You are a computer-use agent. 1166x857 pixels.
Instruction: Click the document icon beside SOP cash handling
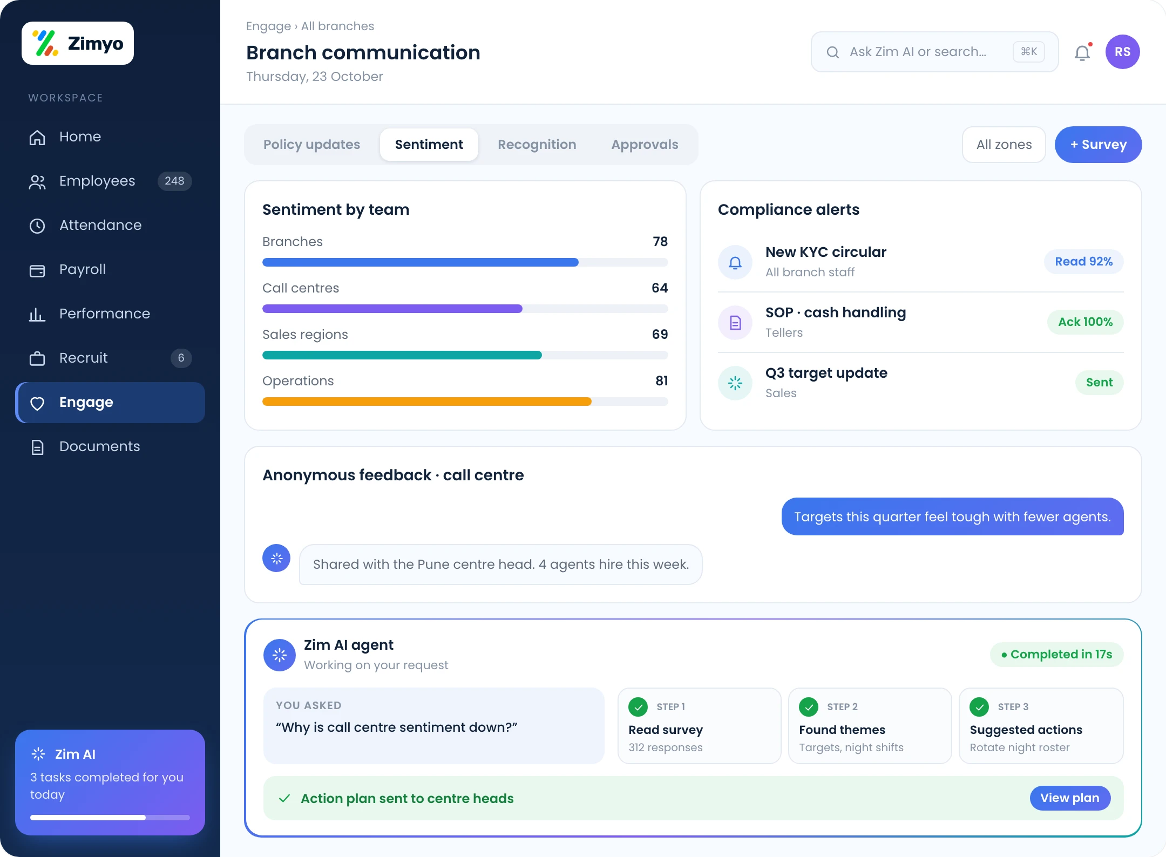(735, 323)
